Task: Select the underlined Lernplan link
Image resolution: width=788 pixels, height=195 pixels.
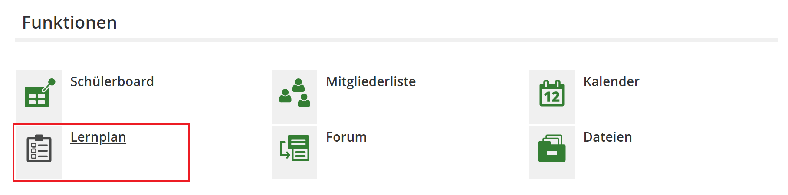Action: [98, 137]
